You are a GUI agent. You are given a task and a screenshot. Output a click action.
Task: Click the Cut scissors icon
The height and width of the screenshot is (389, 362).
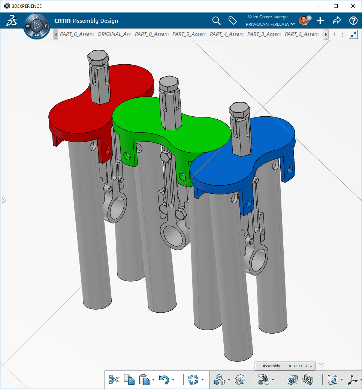coord(114,379)
